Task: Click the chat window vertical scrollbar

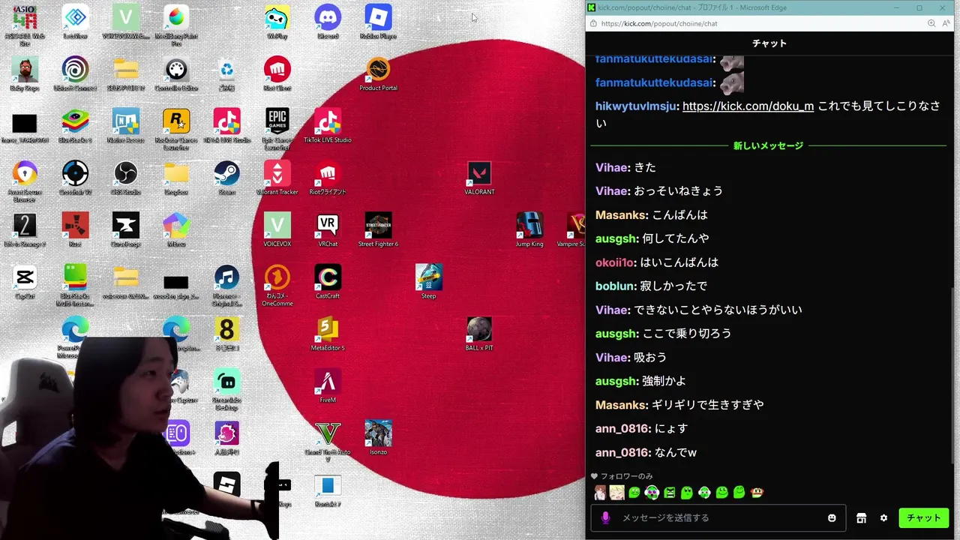Action: coord(954,375)
